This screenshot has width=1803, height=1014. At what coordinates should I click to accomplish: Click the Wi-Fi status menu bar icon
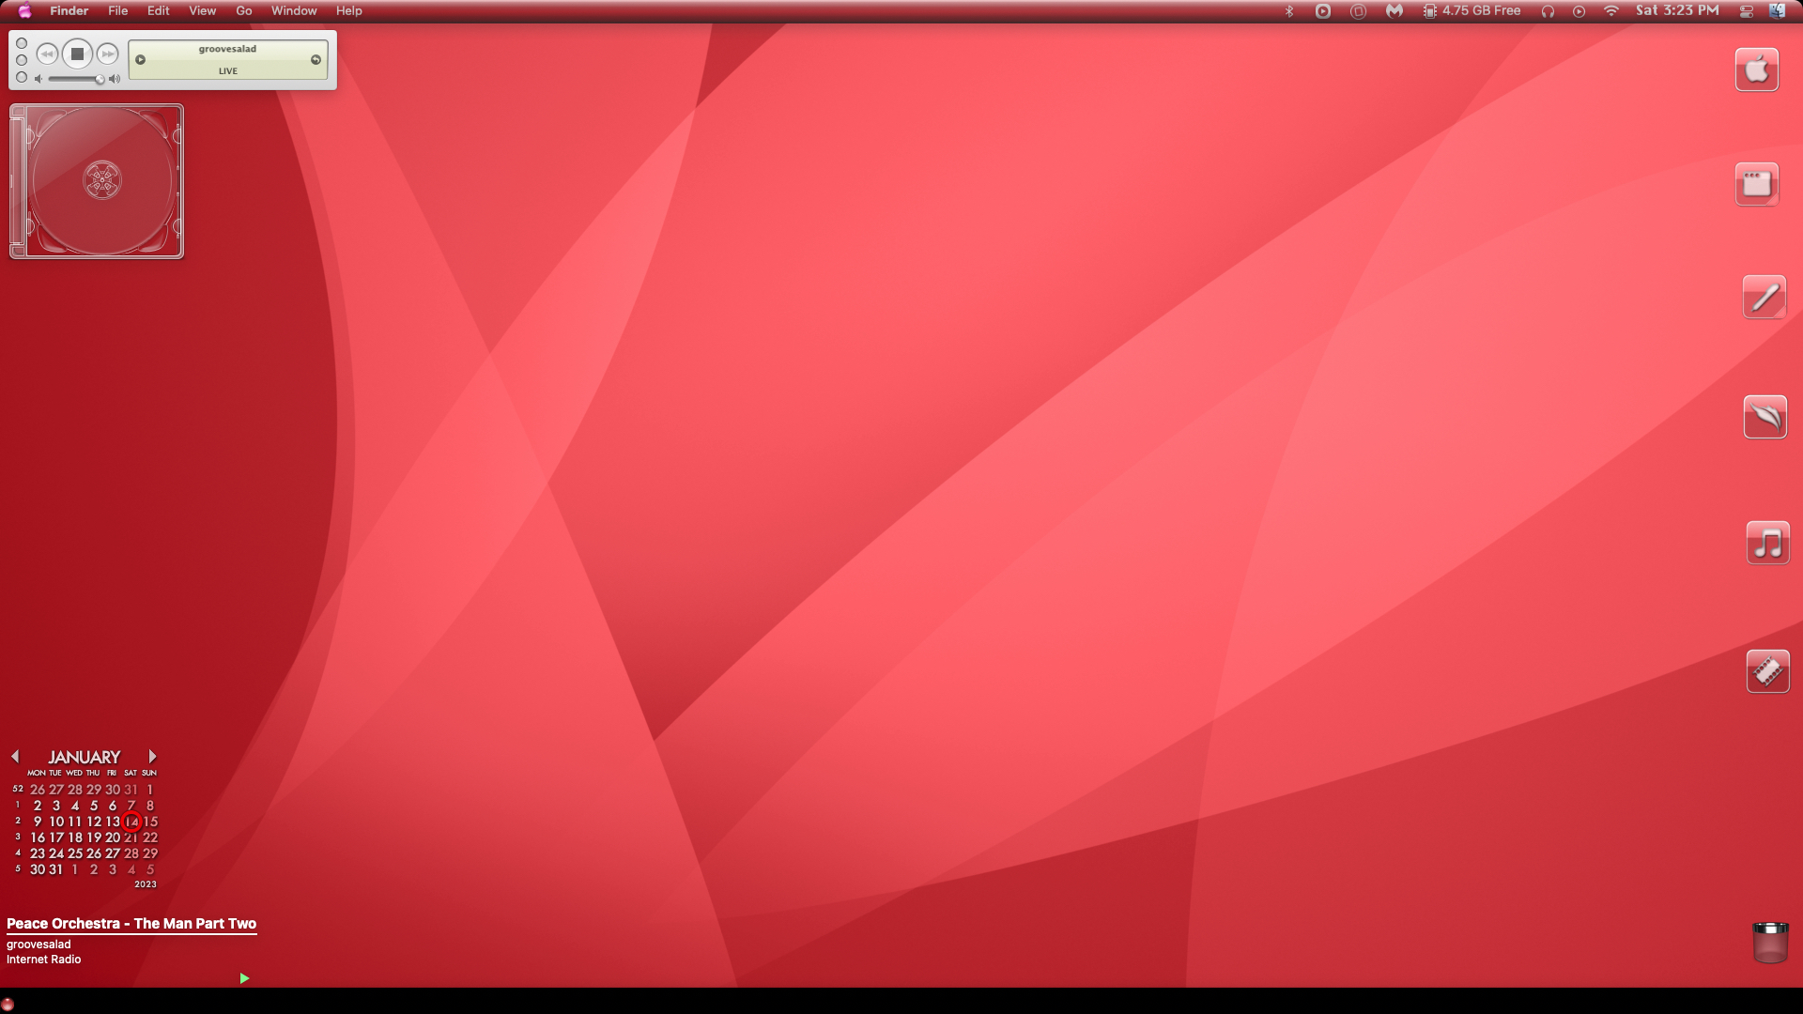(x=1611, y=11)
